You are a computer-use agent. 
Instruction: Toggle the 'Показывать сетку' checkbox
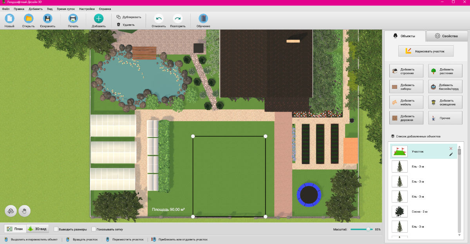click(94, 229)
